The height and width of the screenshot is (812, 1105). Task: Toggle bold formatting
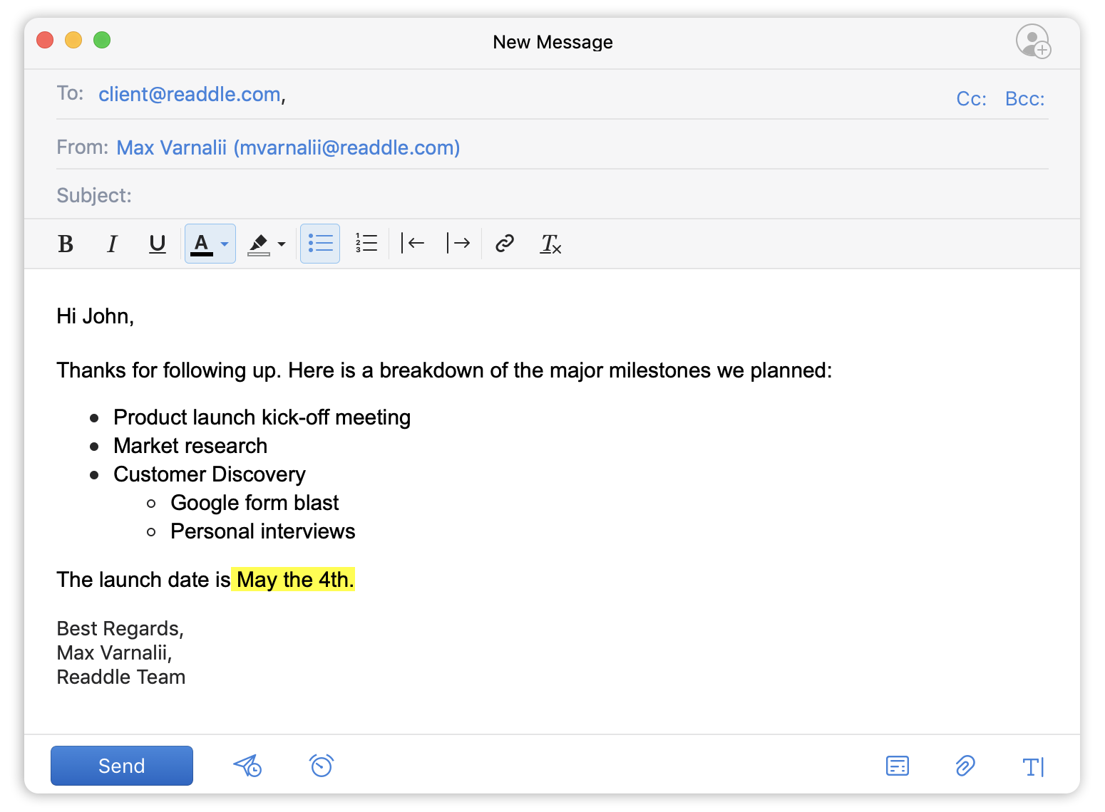coord(65,244)
